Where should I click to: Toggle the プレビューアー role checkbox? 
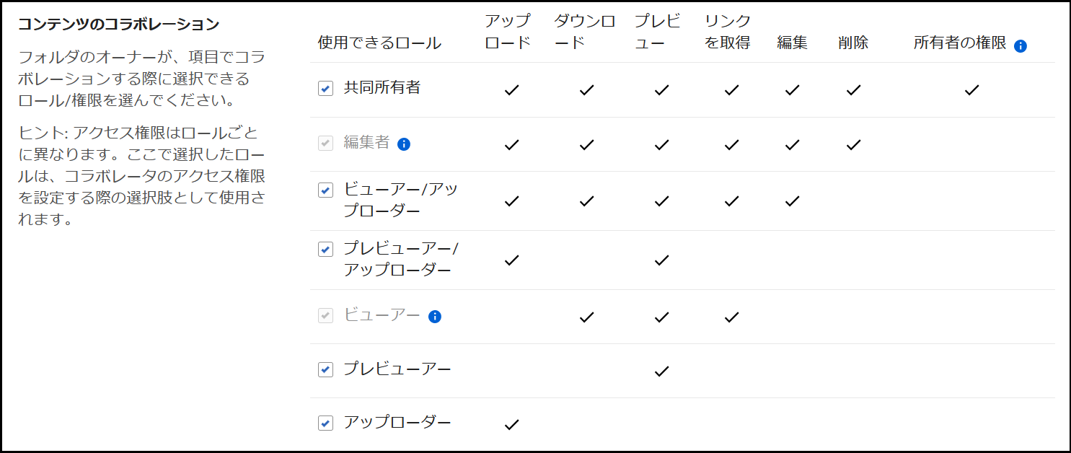pos(325,369)
